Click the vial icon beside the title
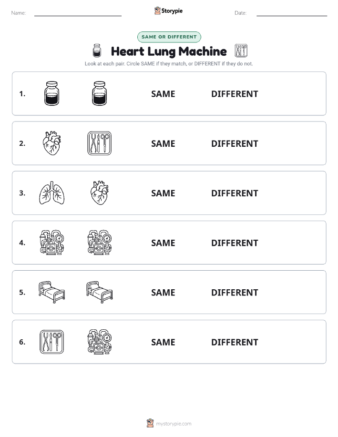 tap(97, 51)
